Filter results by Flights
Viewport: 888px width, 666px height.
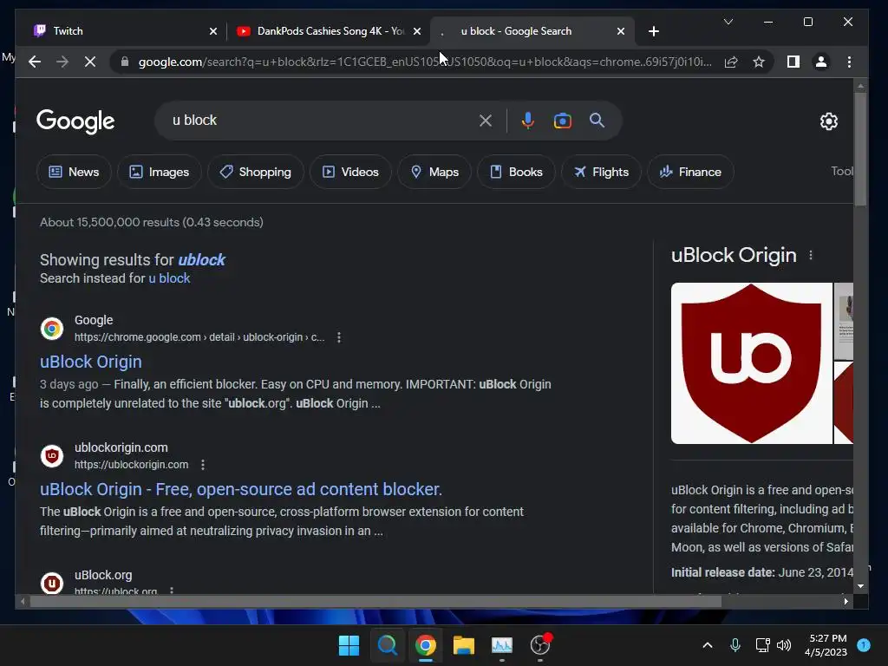coord(601,172)
